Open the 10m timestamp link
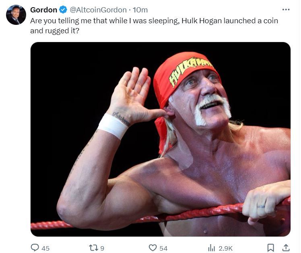 point(140,10)
